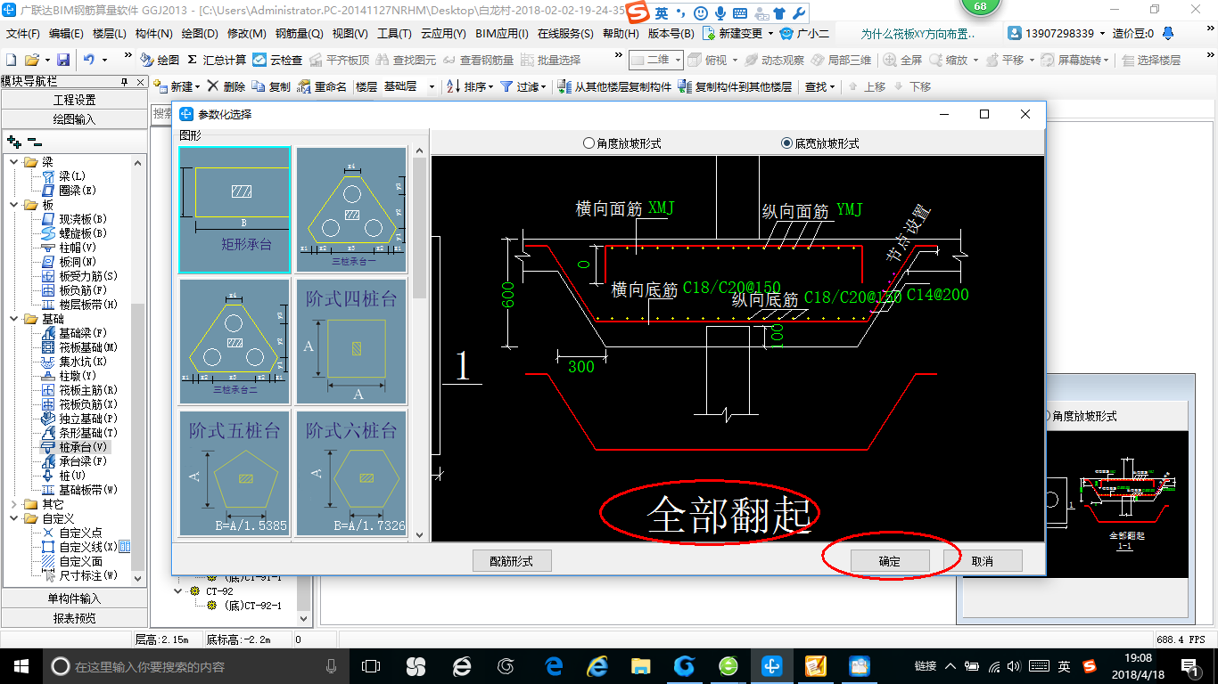1218x684 pixels.
Task: Select 梁(L) in navigation tree
Action: pos(64,176)
